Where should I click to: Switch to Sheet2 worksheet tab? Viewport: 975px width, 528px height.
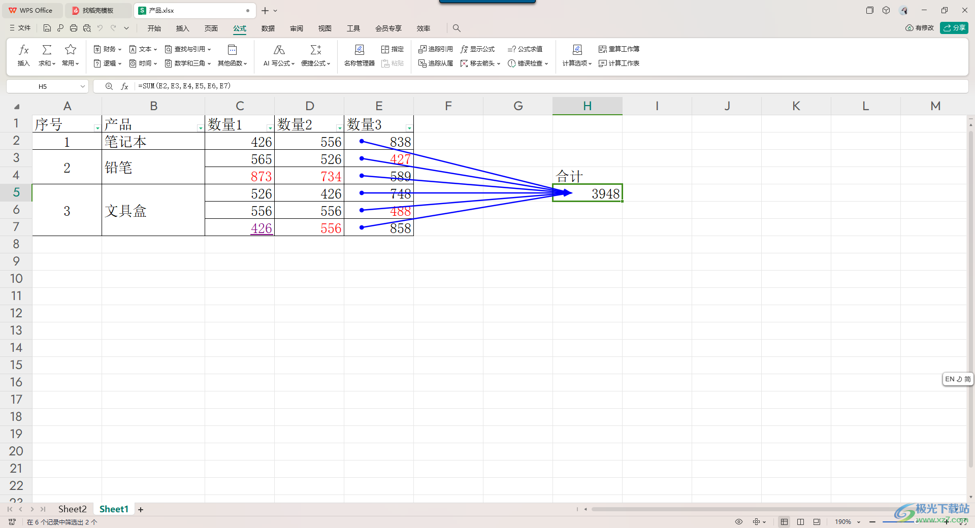point(72,509)
